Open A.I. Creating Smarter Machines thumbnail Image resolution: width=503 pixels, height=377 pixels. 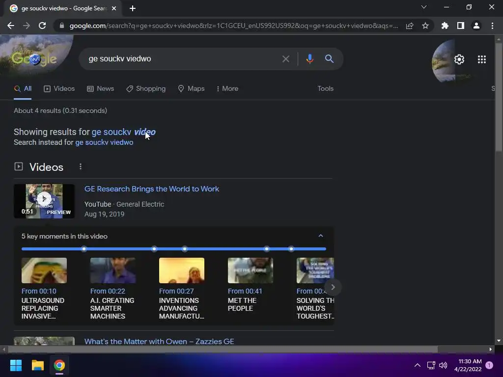point(113,270)
